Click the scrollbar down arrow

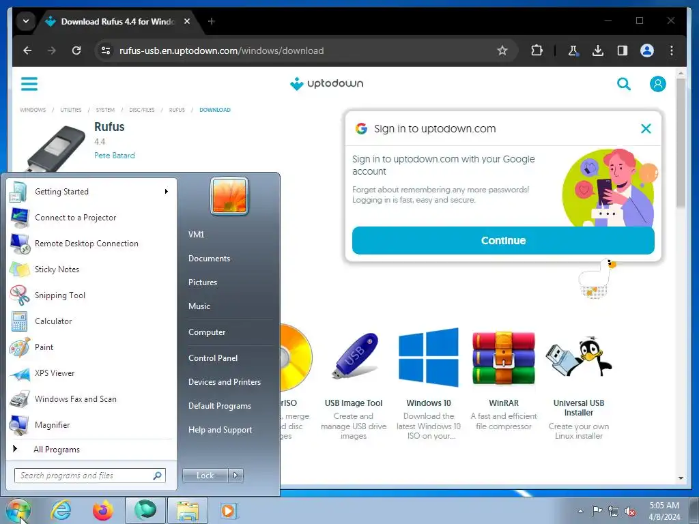click(681, 478)
